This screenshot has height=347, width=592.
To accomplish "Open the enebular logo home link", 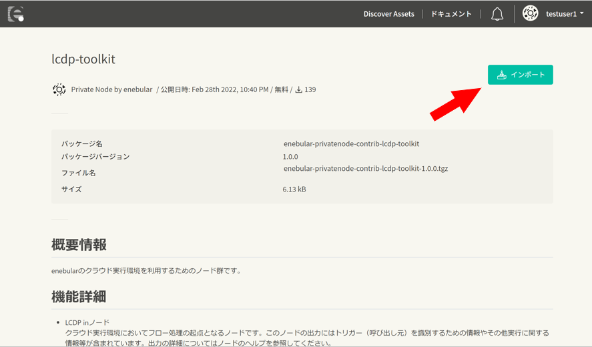I will pos(16,14).
